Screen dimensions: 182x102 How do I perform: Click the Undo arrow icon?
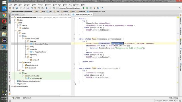tap(21, 8)
